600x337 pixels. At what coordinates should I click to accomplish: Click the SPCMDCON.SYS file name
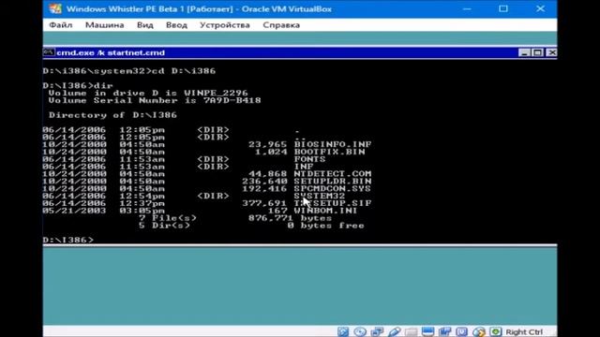tap(333, 188)
